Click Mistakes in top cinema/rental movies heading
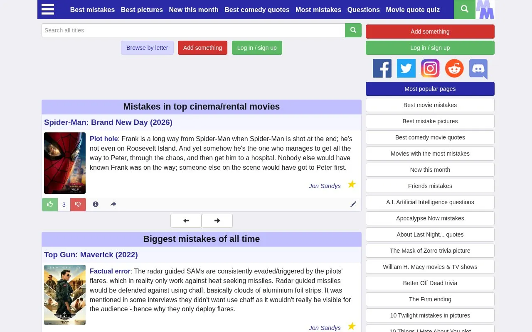 click(x=202, y=107)
